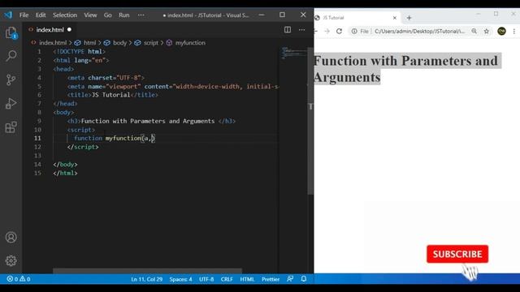Bookmark this page with star icon
This screenshot has width=520, height=292.
click(487, 31)
